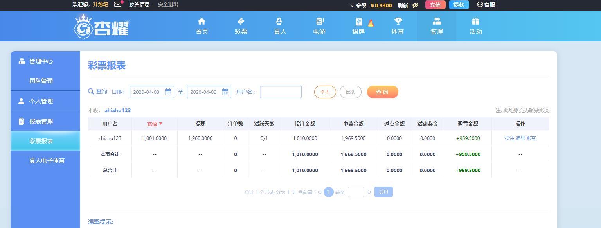This screenshot has width=601, height=228.
Task: Click the GO pagination button
Action: [383, 192]
